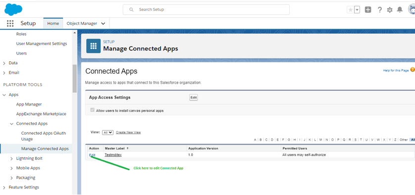The height and width of the screenshot is (195, 415).
Task: Expand the Data section
Action: (4, 63)
